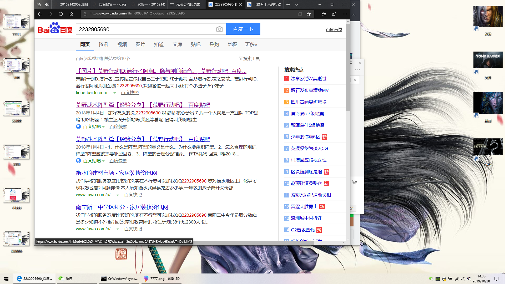
Task: Open the 搜索工具 filter tools
Action: [249, 58]
